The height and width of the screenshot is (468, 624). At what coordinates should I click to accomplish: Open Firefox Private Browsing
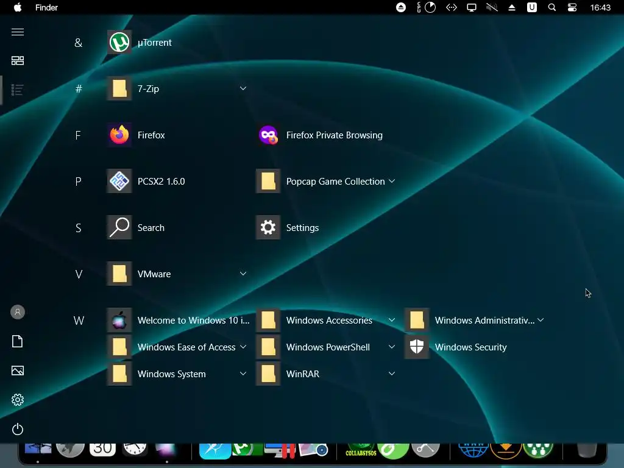[x=320, y=135]
